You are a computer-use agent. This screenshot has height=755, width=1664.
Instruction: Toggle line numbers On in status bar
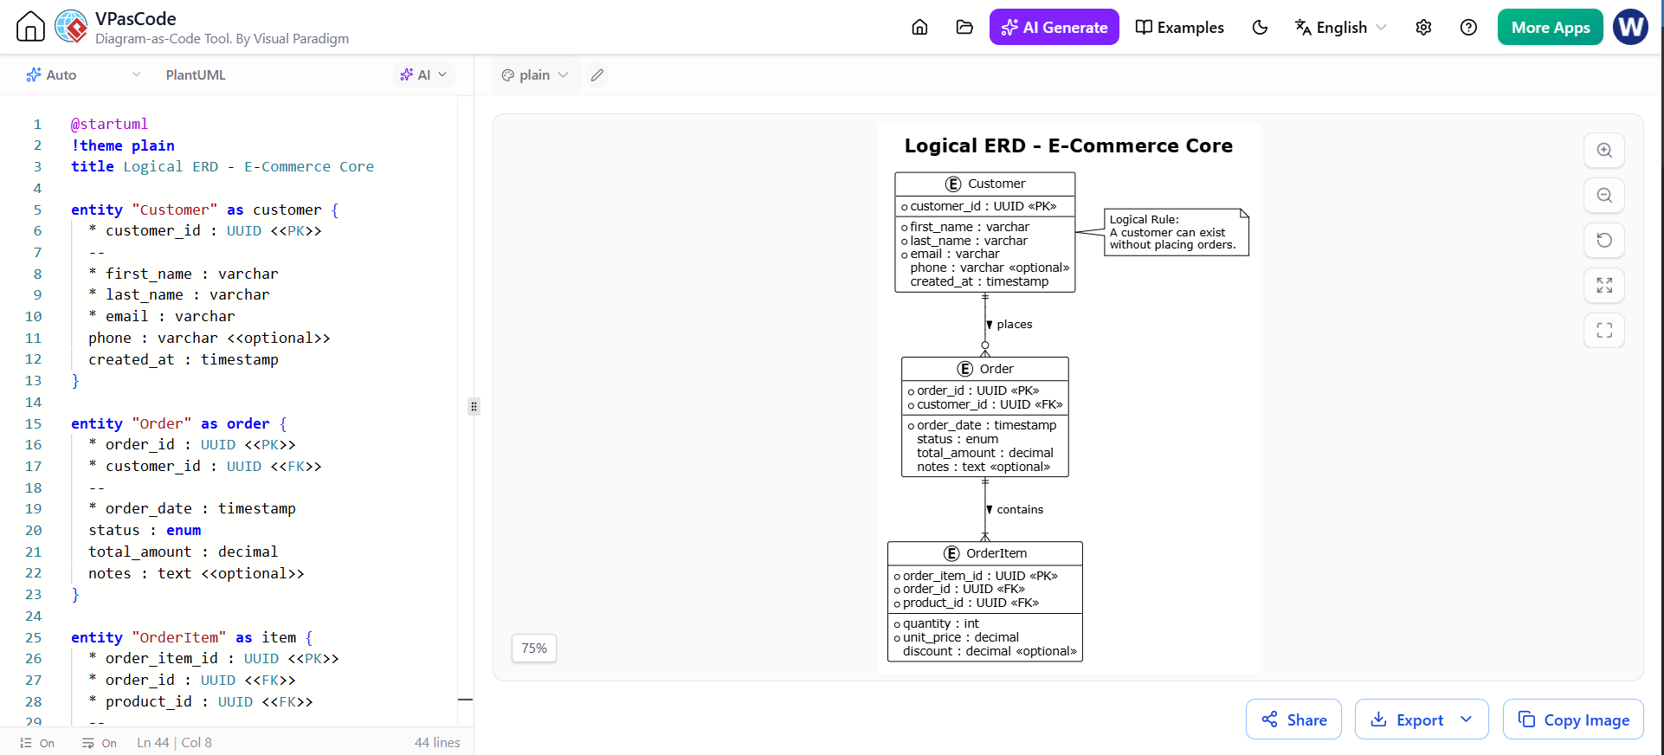point(37,743)
